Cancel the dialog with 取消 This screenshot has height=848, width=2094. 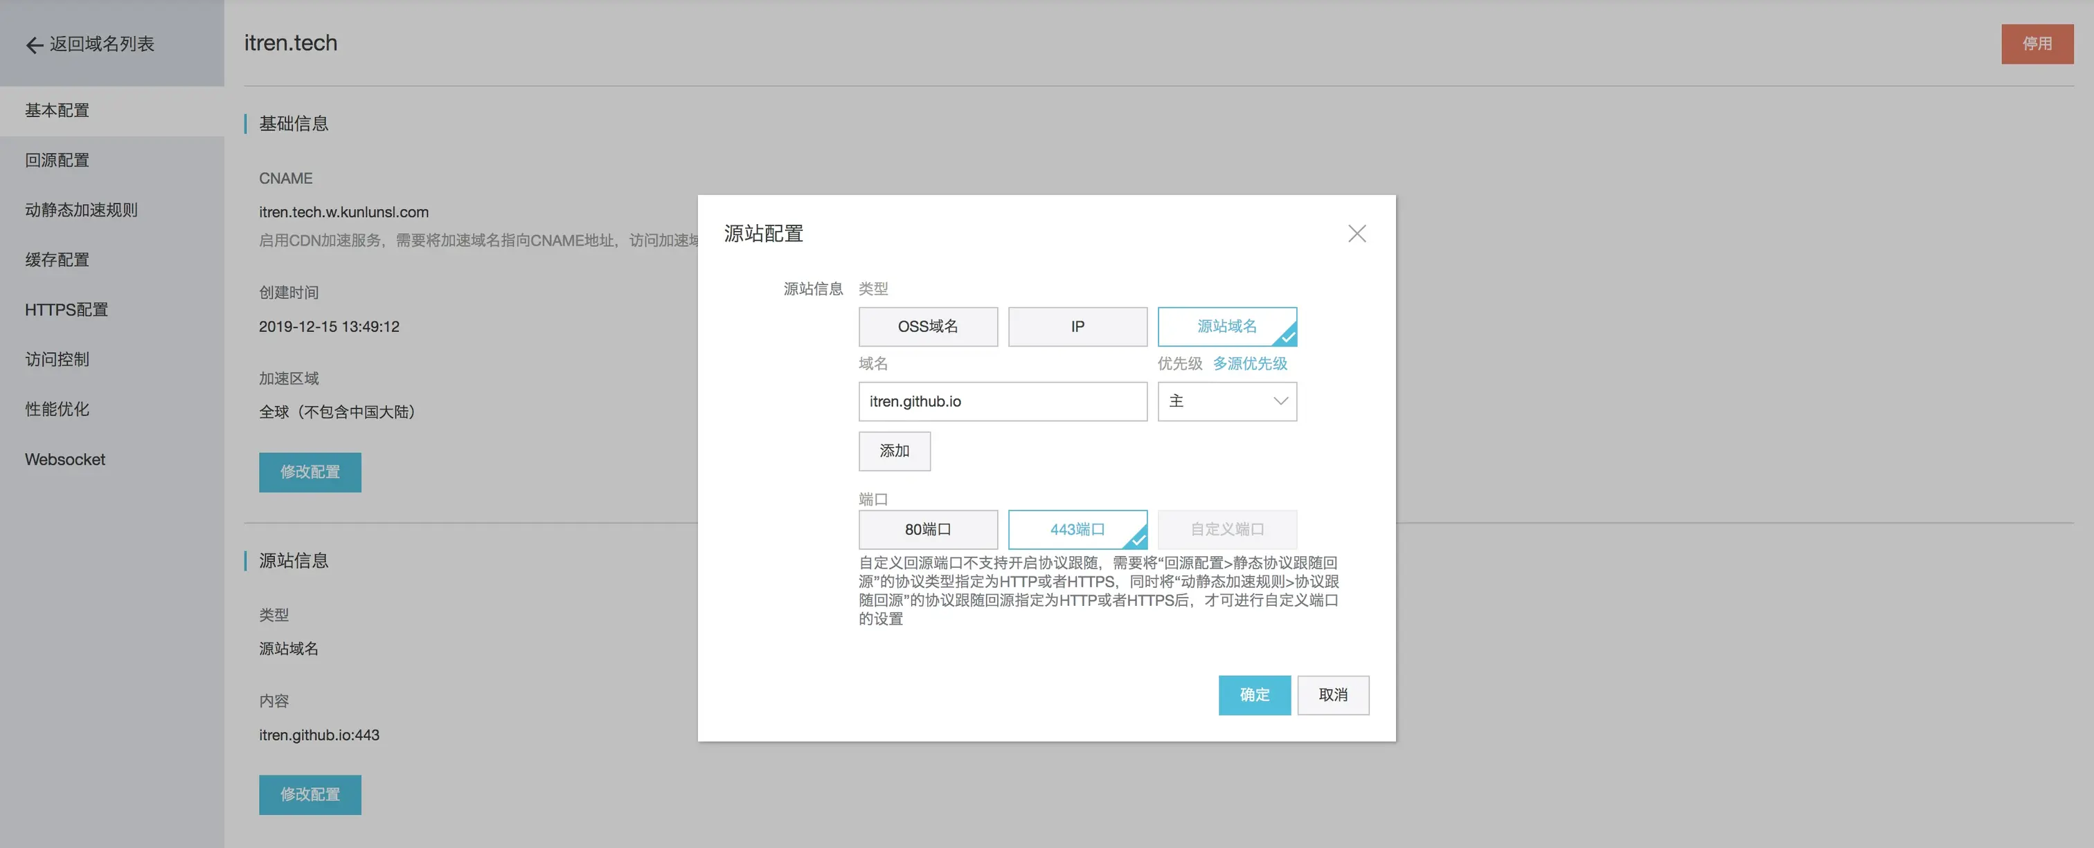coord(1332,695)
